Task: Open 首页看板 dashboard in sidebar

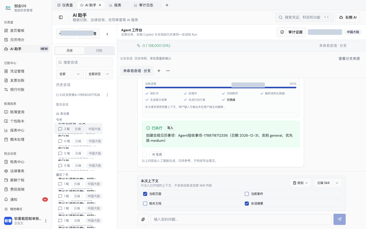Action: point(25,31)
